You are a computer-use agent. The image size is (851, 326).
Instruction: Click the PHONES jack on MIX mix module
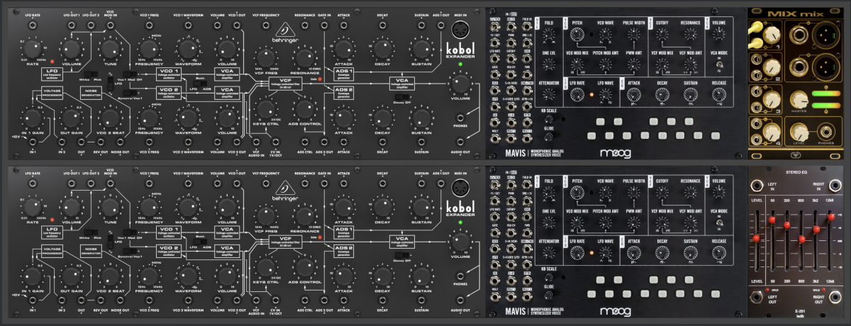coord(825,133)
